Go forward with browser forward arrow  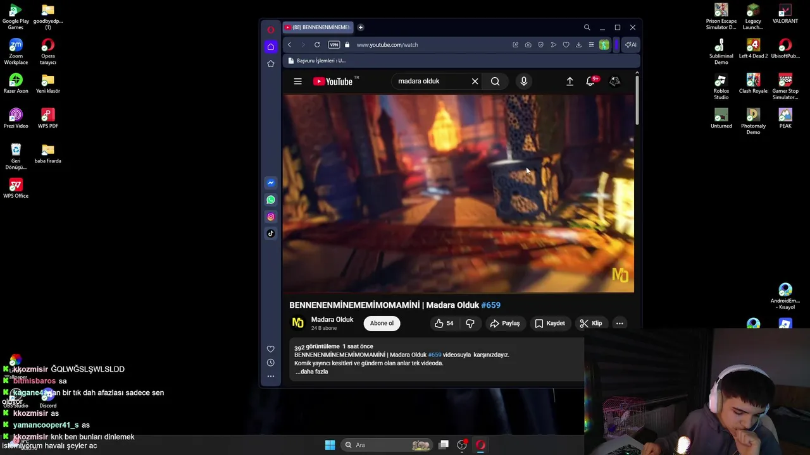click(302, 45)
